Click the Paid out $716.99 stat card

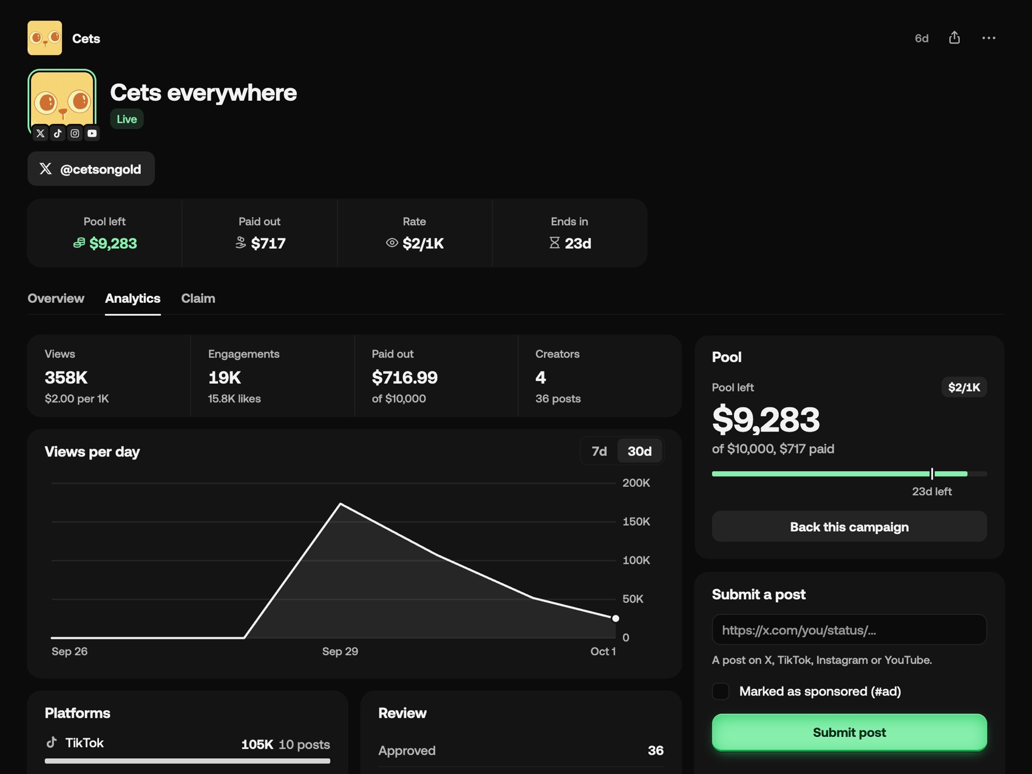point(436,376)
